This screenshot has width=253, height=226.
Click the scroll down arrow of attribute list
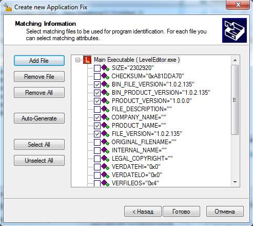[x=235, y=182]
